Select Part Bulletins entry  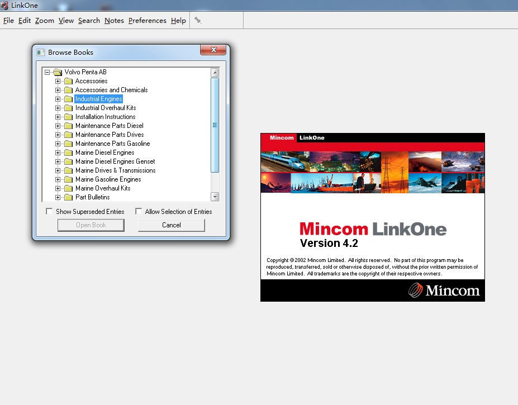[93, 197]
